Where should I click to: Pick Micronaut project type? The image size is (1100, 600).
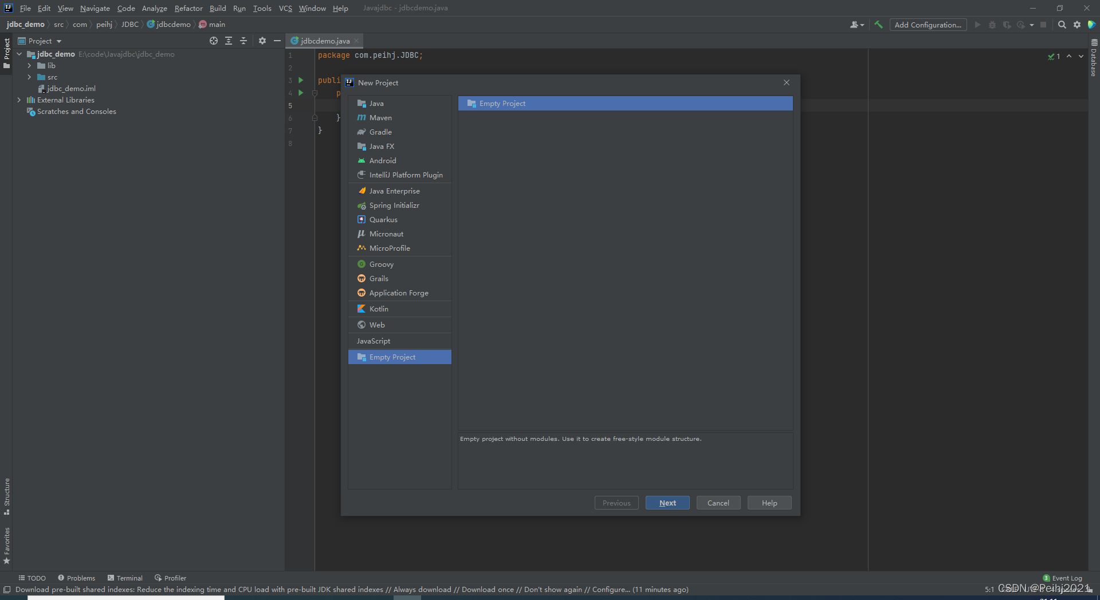pyautogui.click(x=399, y=234)
